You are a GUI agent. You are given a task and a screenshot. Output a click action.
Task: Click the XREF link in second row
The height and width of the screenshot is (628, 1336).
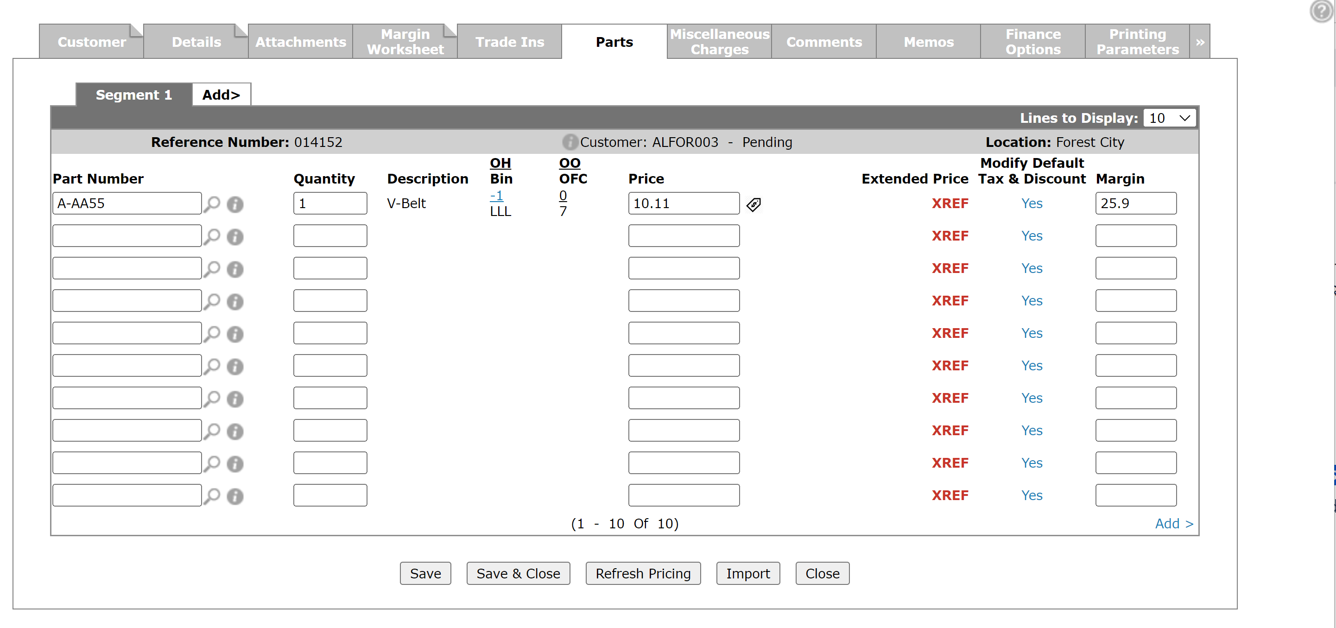pyautogui.click(x=950, y=236)
